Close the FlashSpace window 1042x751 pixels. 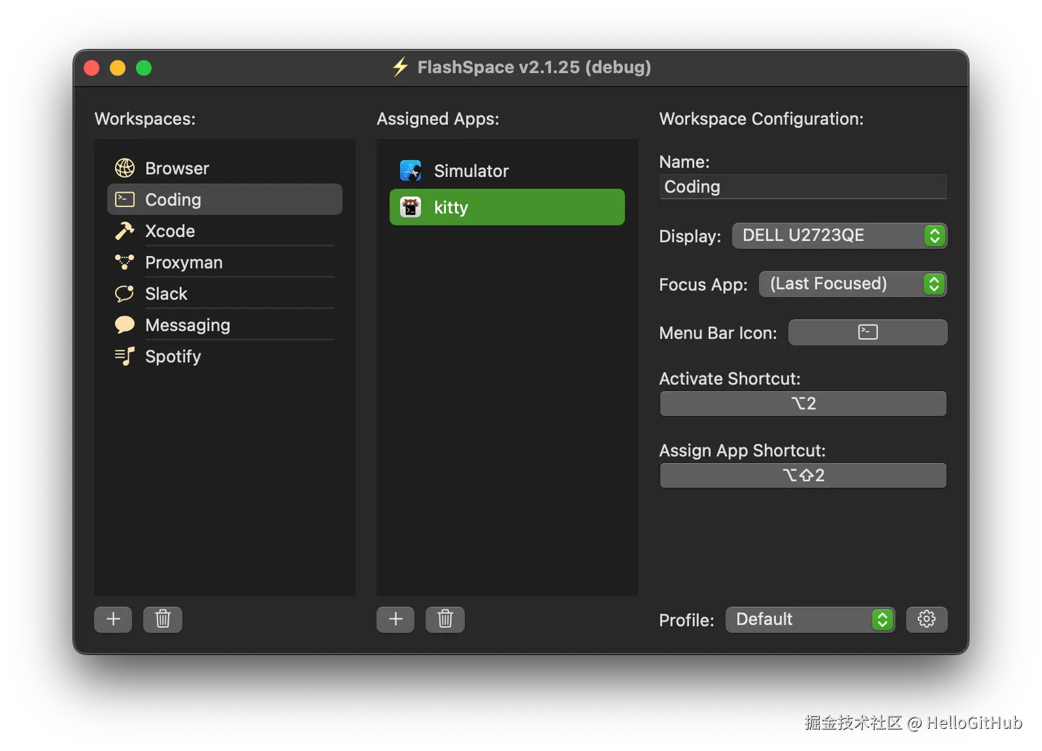point(92,68)
